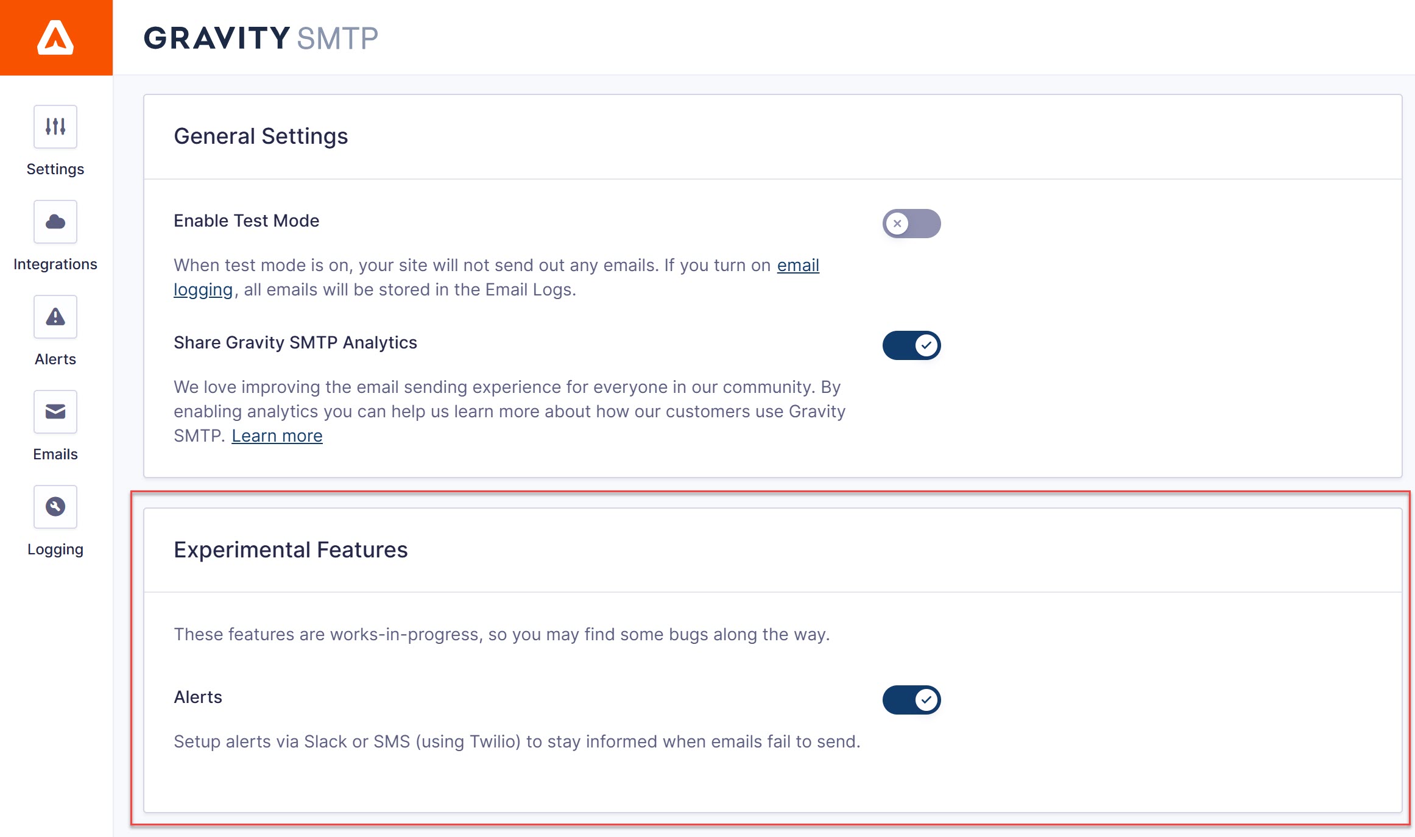
Task: Open the Alerts warning triangle icon
Action: [x=55, y=317]
